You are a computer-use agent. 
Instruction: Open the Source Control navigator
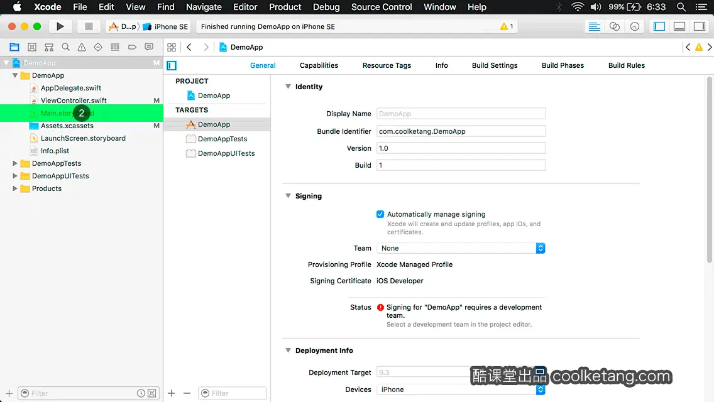pyautogui.click(x=32, y=47)
